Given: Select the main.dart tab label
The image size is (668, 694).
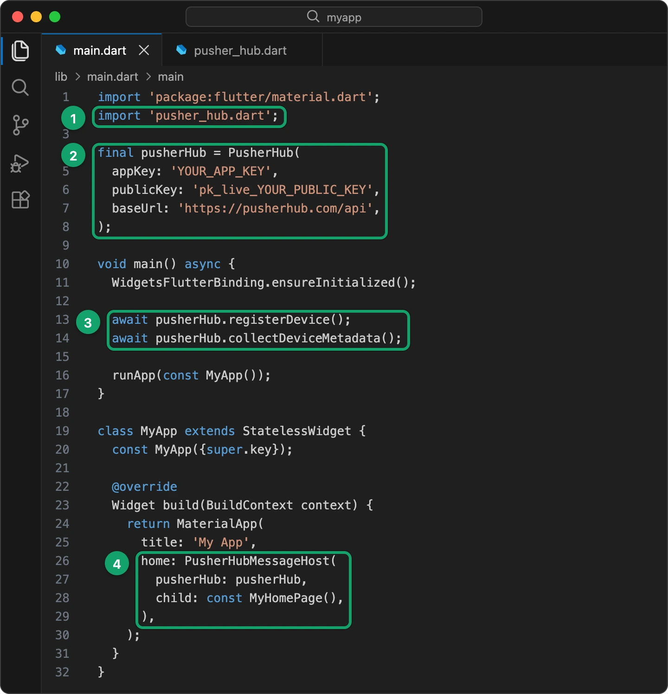Looking at the screenshot, I should pyautogui.click(x=100, y=51).
